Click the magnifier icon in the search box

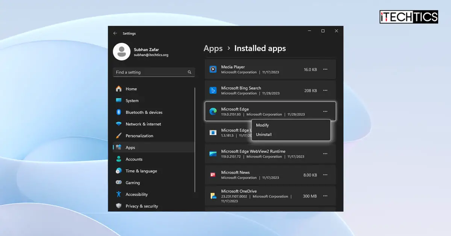(x=190, y=72)
